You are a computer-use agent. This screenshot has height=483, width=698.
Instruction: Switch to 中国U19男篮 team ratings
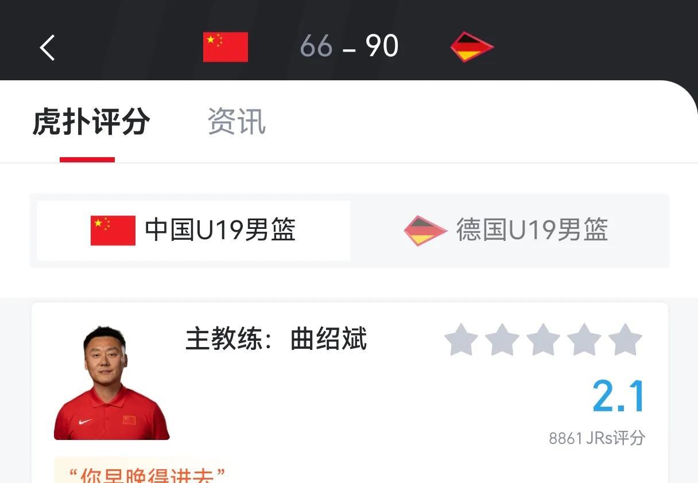coord(193,231)
